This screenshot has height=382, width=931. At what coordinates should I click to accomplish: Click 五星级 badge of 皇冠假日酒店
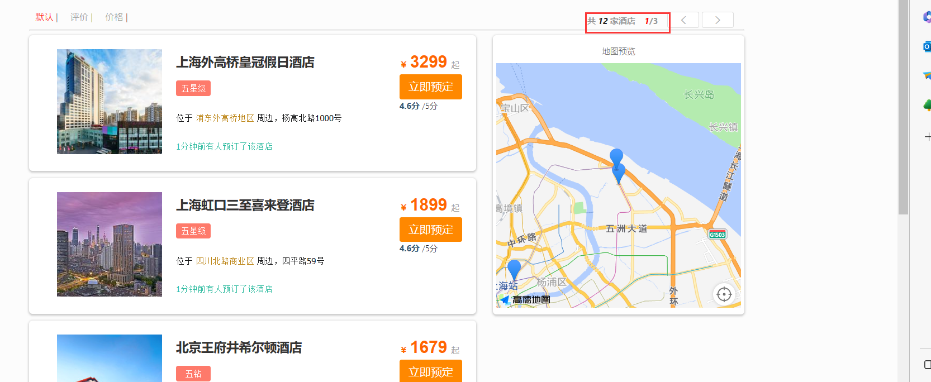pos(193,88)
